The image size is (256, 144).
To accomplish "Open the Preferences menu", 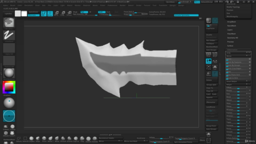I will coord(112,5).
